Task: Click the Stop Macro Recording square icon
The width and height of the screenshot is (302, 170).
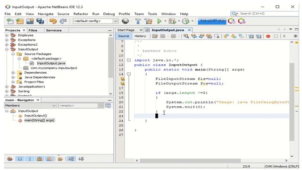Action: click(276, 36)
